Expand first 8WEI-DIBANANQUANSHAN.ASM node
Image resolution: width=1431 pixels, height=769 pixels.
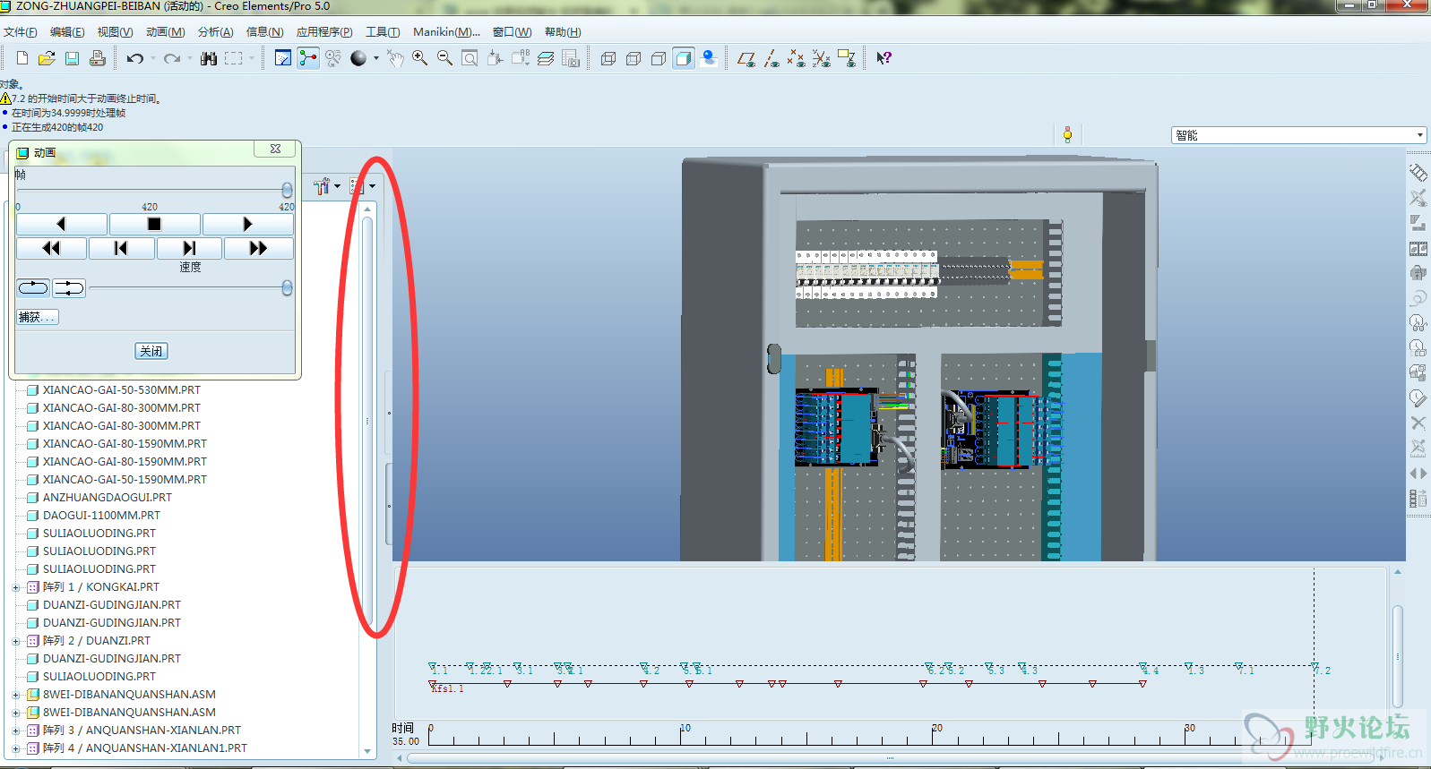[x=15, y=695]
